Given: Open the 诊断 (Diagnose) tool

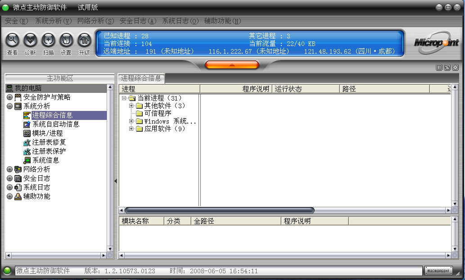Looking at the screenshot, I should pos(30,40).
